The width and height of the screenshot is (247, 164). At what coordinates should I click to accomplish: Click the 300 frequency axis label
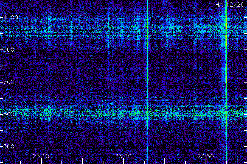tap(9, 147)
